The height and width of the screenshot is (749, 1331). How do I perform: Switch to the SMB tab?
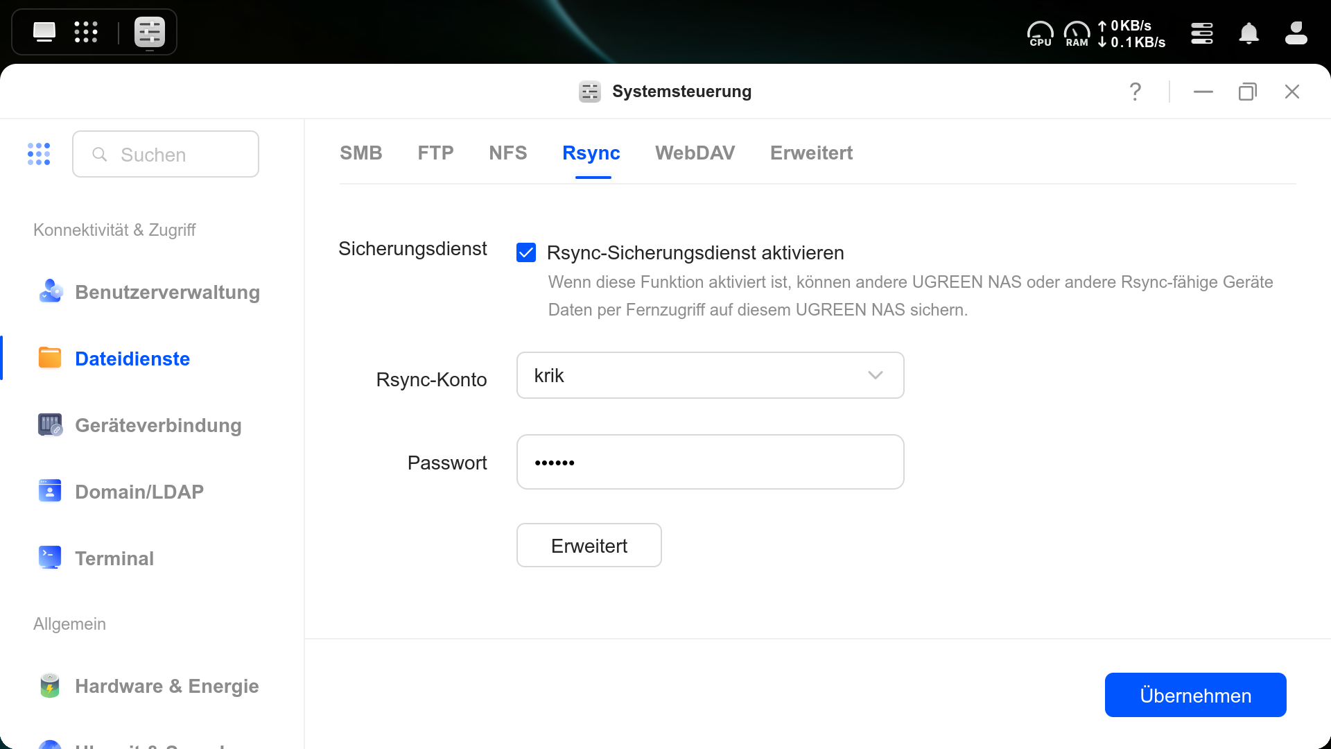(x=360, y=153)
